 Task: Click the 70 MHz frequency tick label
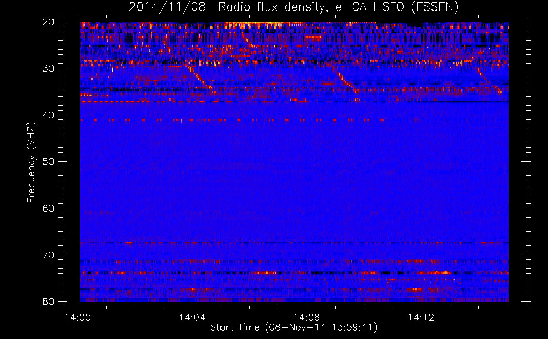(49, 255)
